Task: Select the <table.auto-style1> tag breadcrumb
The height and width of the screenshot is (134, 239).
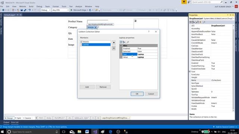Action: (82, 118)
